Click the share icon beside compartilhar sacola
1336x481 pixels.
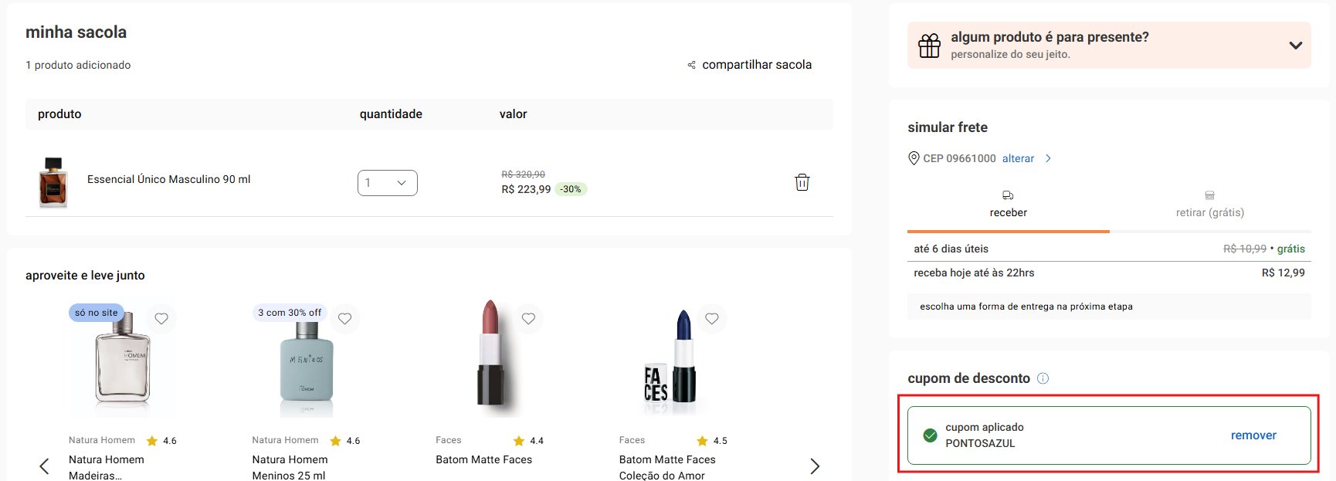692,65
